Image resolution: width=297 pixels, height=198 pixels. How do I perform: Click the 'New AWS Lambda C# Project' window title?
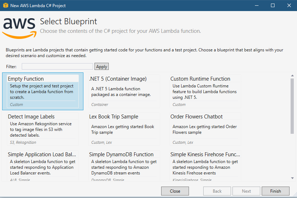pyautogui.click(x=38, y=6)
